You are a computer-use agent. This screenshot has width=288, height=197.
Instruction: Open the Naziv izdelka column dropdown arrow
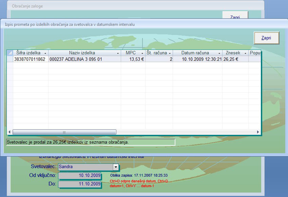(118, 53)
